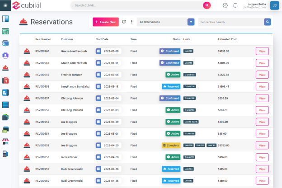
Task: Click the bell icon for RSV010960
Action: (27, 51)
